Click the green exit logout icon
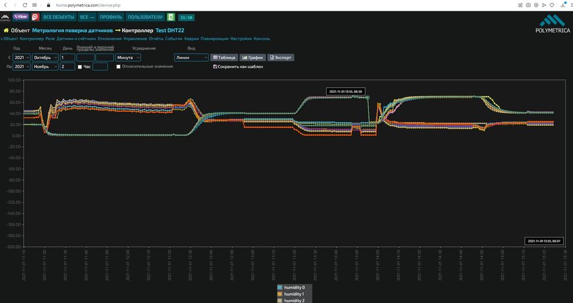 point(171,17)
